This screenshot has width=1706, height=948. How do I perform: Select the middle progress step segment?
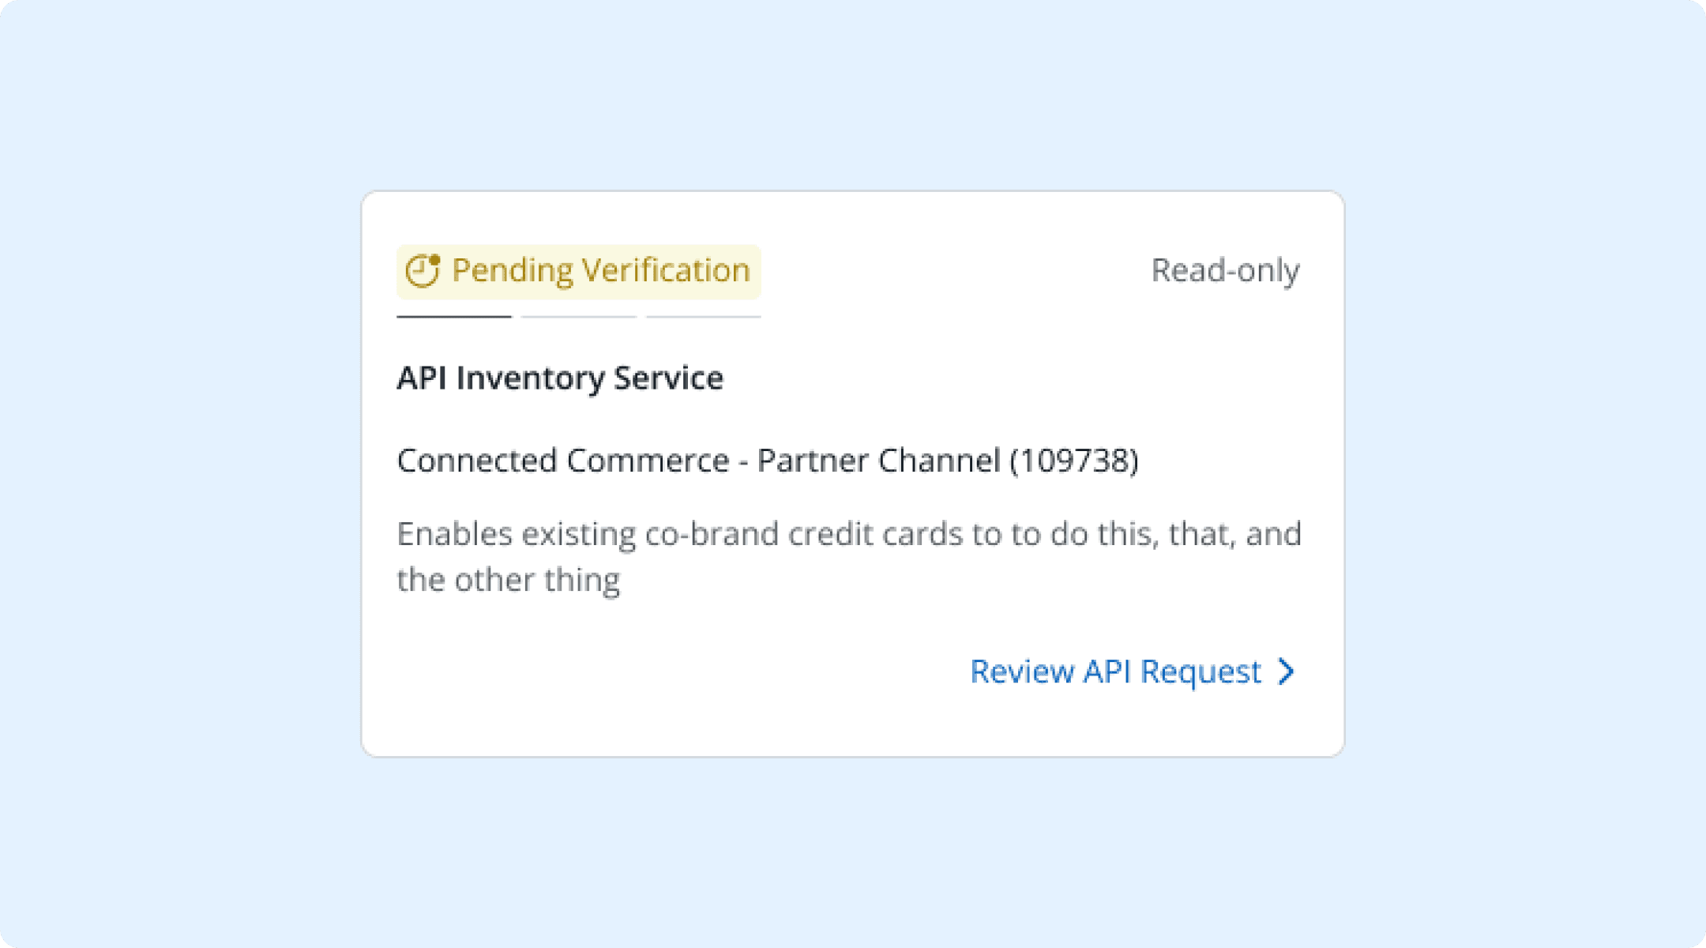coord(579,317)
